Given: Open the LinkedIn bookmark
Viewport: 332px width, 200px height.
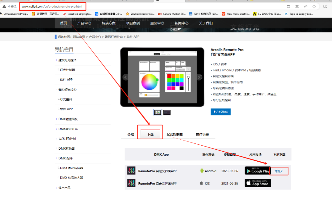Looking at the screenshot, I should 203,14.
